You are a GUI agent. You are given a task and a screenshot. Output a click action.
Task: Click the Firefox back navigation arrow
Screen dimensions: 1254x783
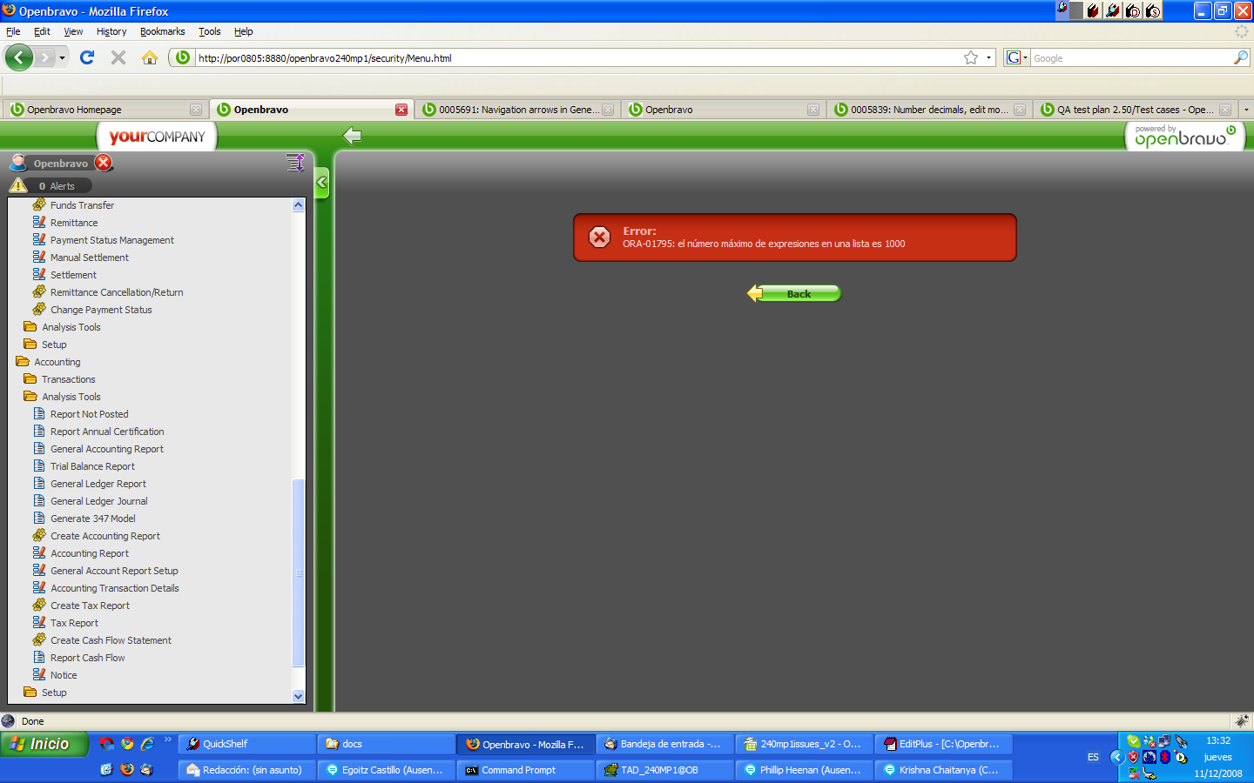pyautogui.click(x=18, y=57)
